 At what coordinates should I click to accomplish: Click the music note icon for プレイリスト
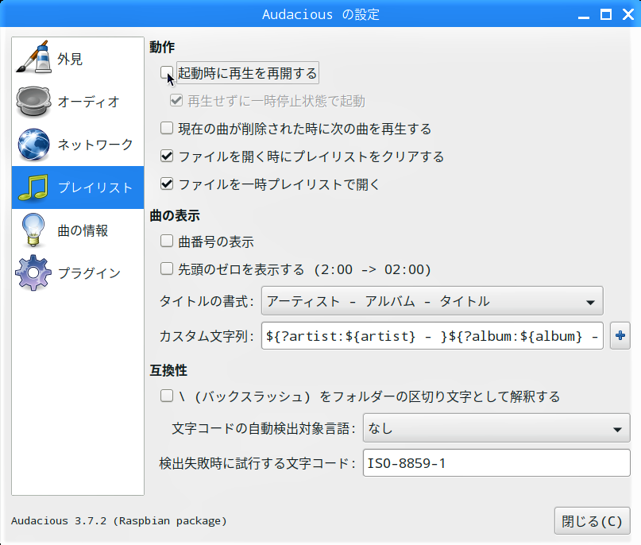pos(33,187)
